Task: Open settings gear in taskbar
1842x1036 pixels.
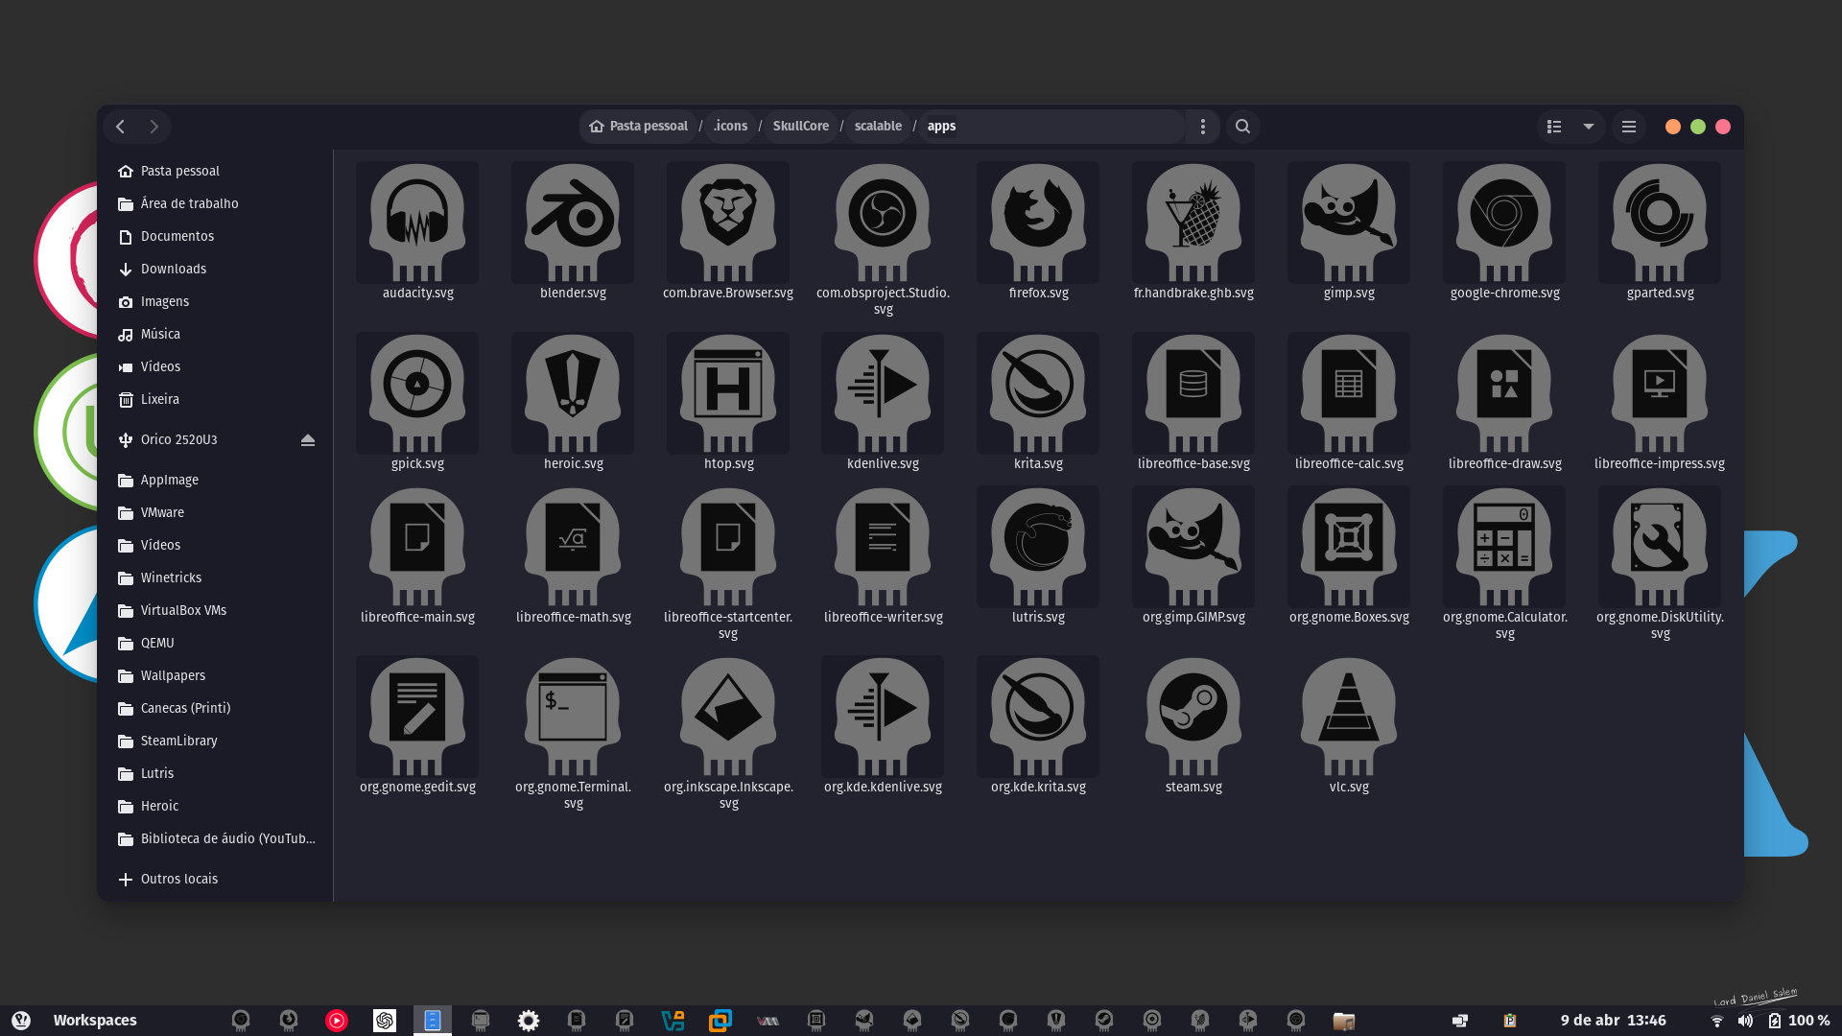Action: coord(529,1021)
